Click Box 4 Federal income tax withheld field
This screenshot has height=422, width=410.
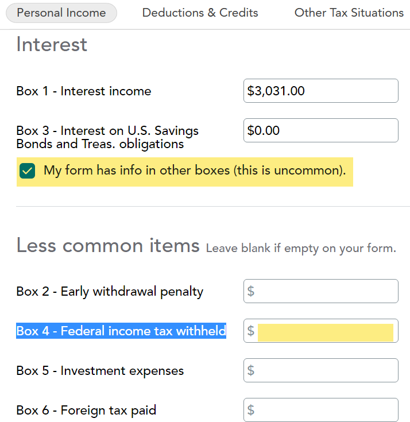tap(325, 331)
